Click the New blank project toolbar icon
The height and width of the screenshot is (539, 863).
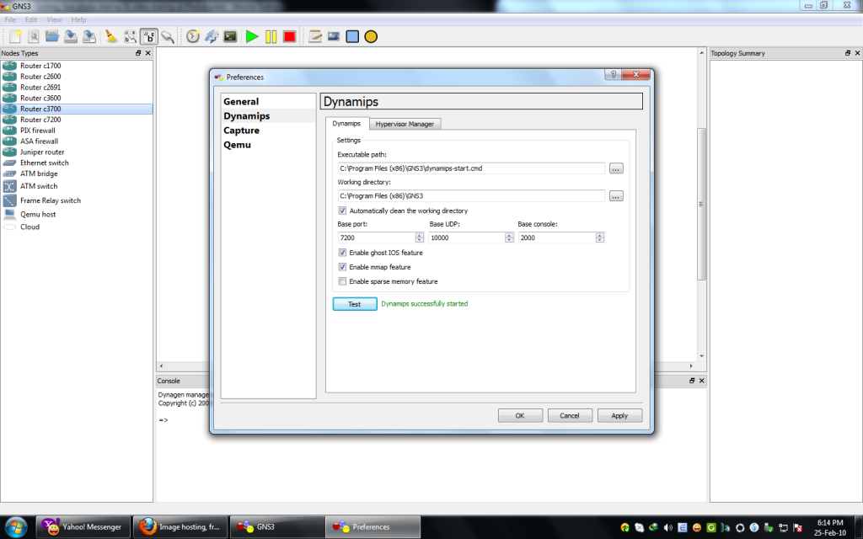coord(15,37)
